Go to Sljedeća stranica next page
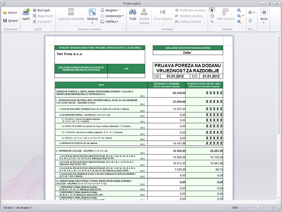Screen dimensions: 282x212 pos(189,16)
